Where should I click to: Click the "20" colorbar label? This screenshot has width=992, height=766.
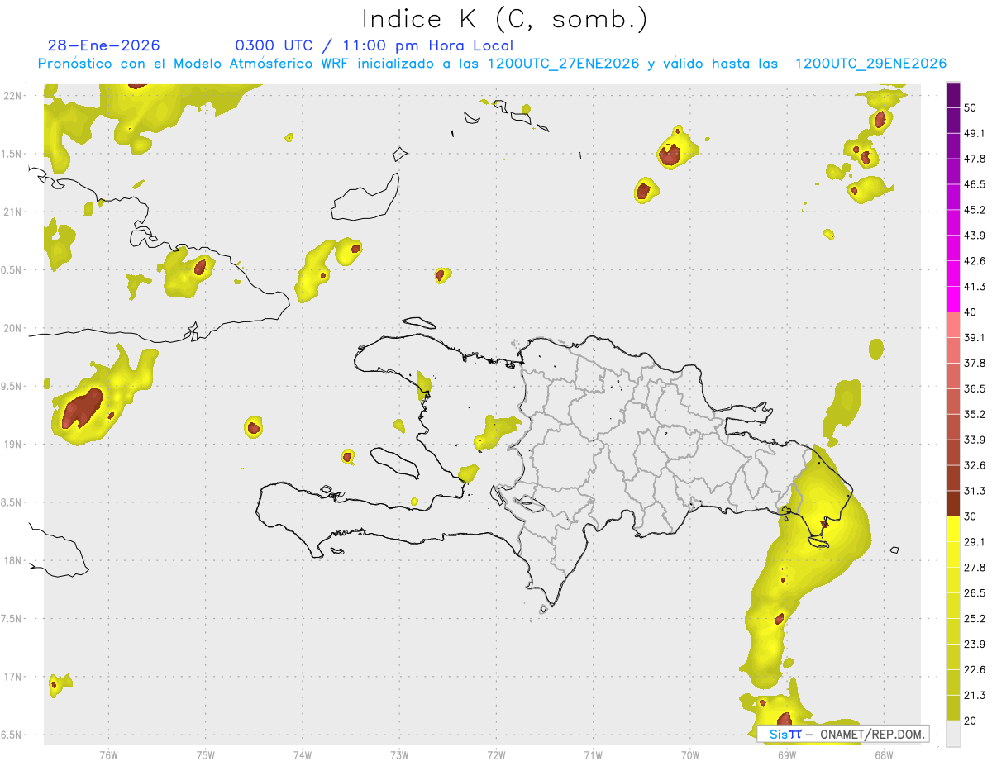click(x=971, y=721)
